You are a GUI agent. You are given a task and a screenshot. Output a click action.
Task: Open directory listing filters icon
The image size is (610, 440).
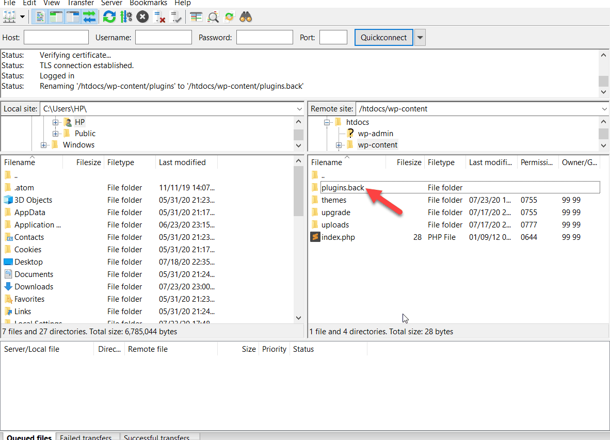click(x=196, y=17)
